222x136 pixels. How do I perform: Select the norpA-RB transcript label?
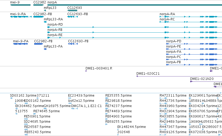coord(55,30)
